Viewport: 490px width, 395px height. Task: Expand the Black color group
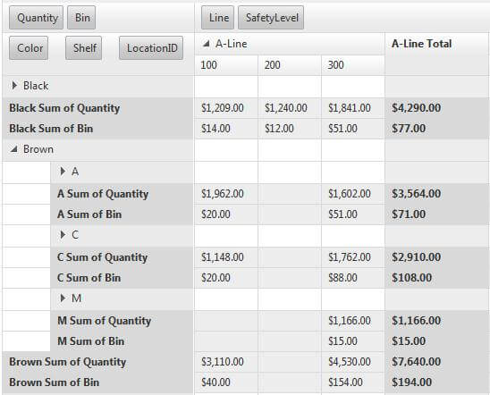click(x=14, y=86)
